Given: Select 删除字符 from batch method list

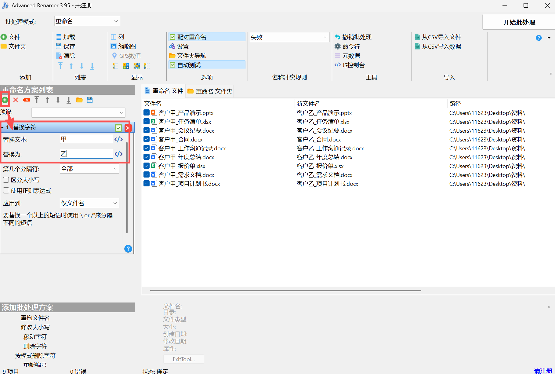Looking at the screenshot, I should pos(35,346).
